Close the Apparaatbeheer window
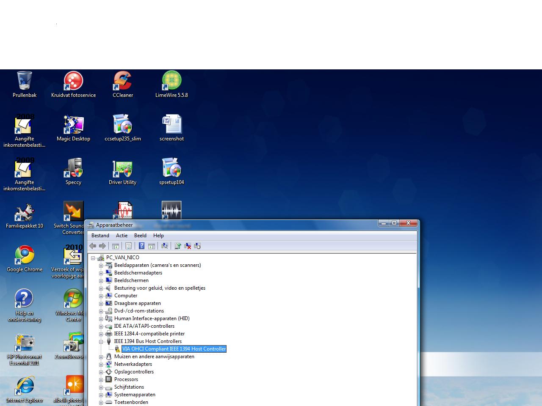The image size is (542, 406). click(409, 223)
